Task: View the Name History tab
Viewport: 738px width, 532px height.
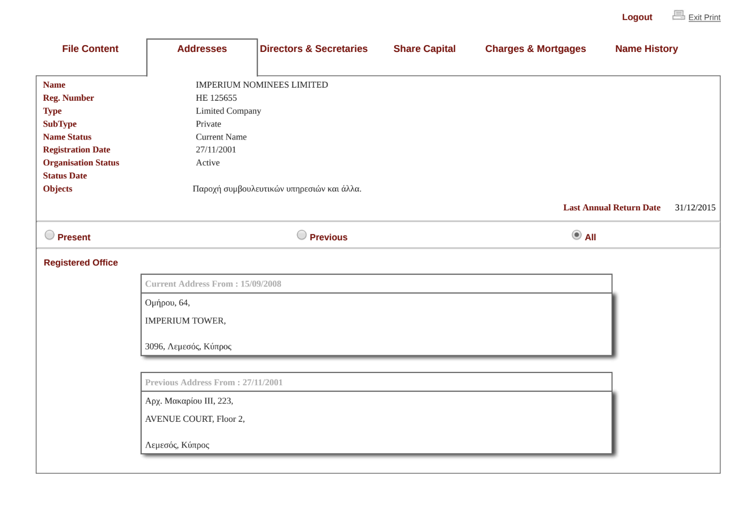Action: click(646, 49)
